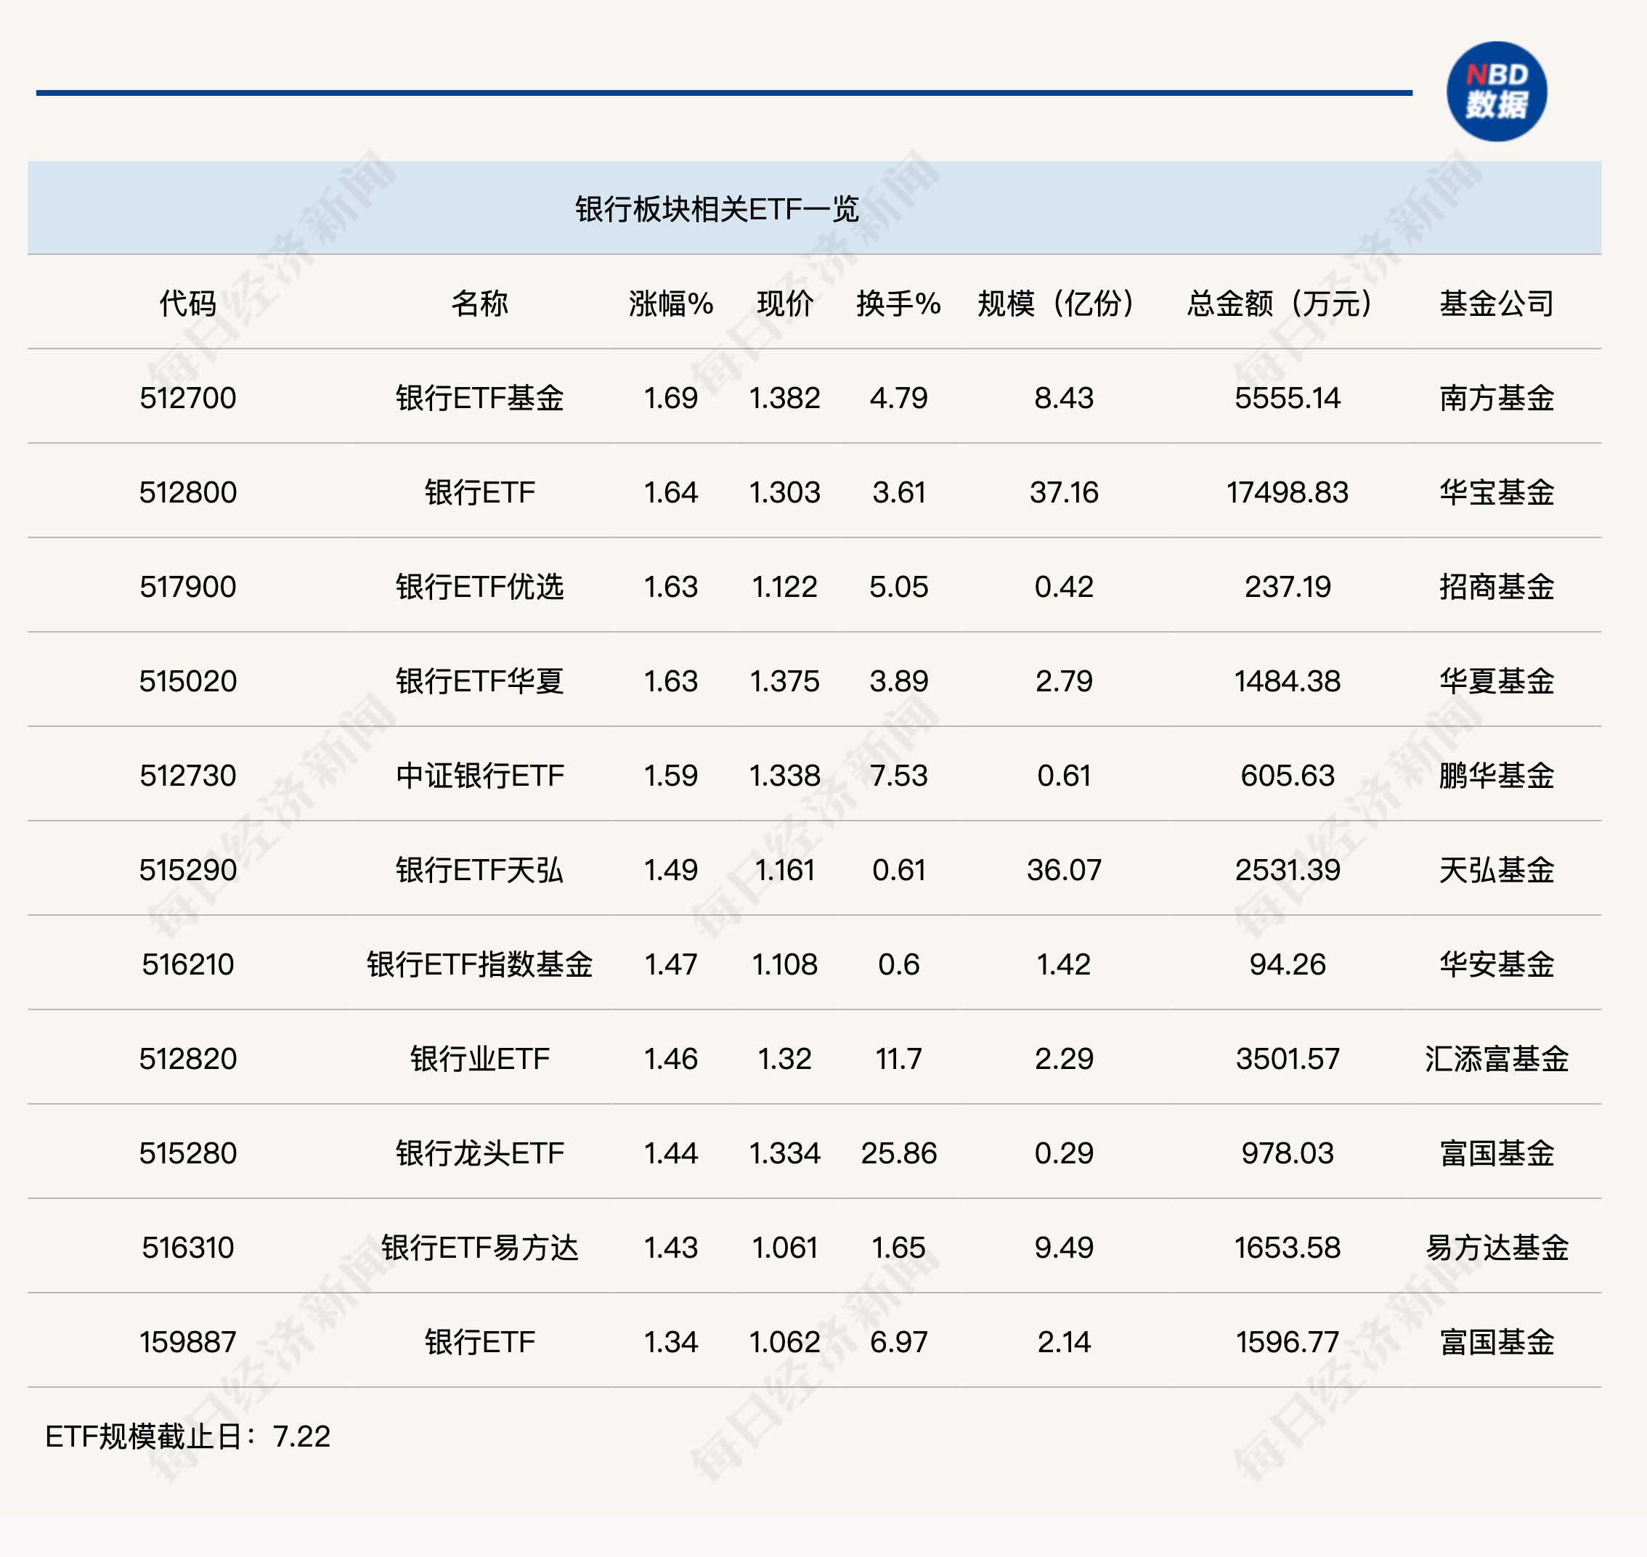This screenshot has width=1647, height=1557.
Task: Click turnover value 11.7
Action: point(898,1060)
